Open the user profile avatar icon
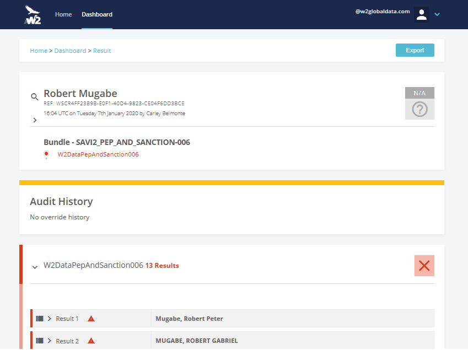This screenshot has height=350, width=468. coord(422,14)
